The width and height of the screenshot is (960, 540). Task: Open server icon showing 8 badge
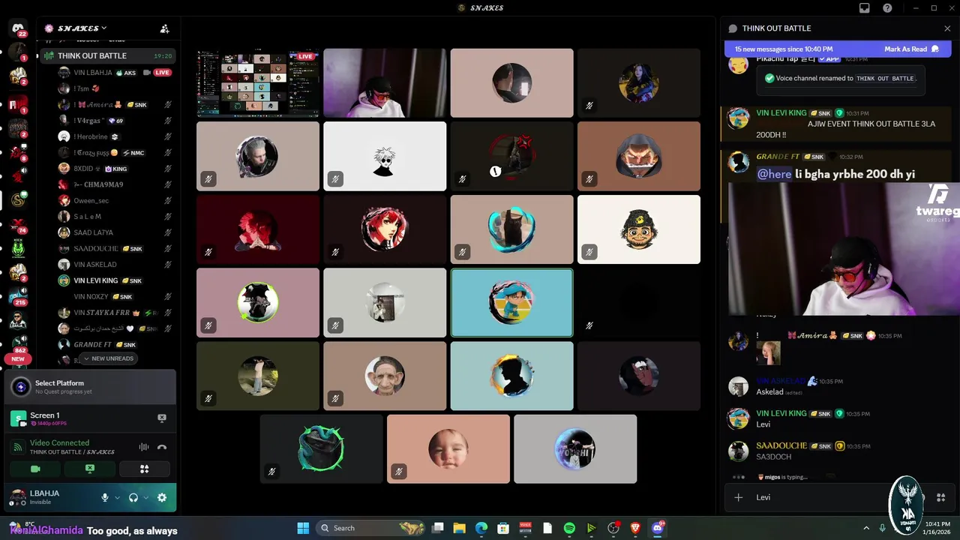tap(18, 152)
